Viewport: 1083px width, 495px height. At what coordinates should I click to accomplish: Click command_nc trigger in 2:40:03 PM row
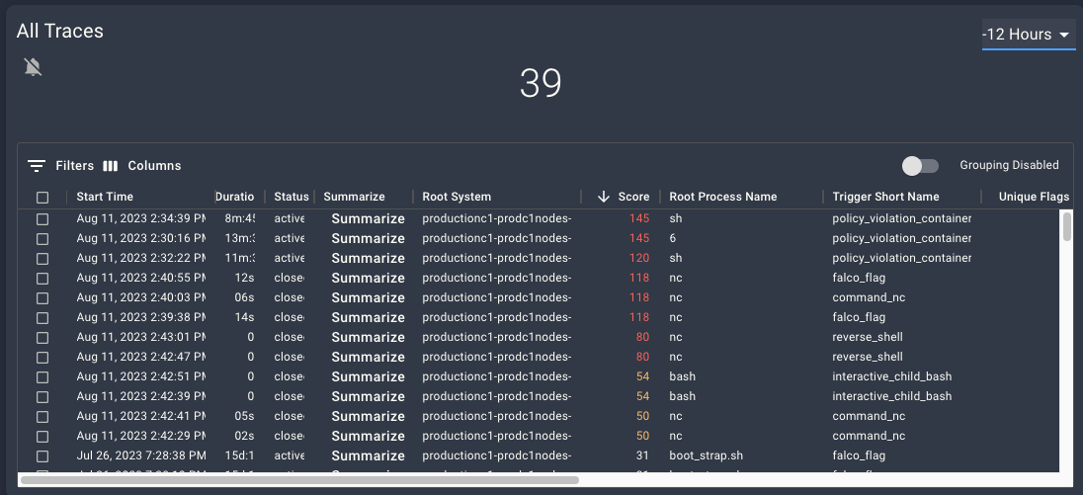[869, 297]
